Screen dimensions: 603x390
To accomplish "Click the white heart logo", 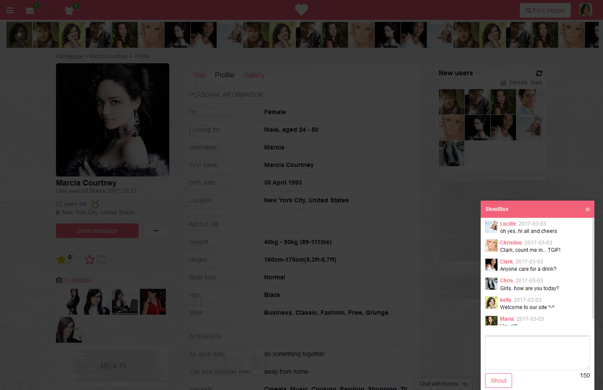I will [x=301, y=9].
